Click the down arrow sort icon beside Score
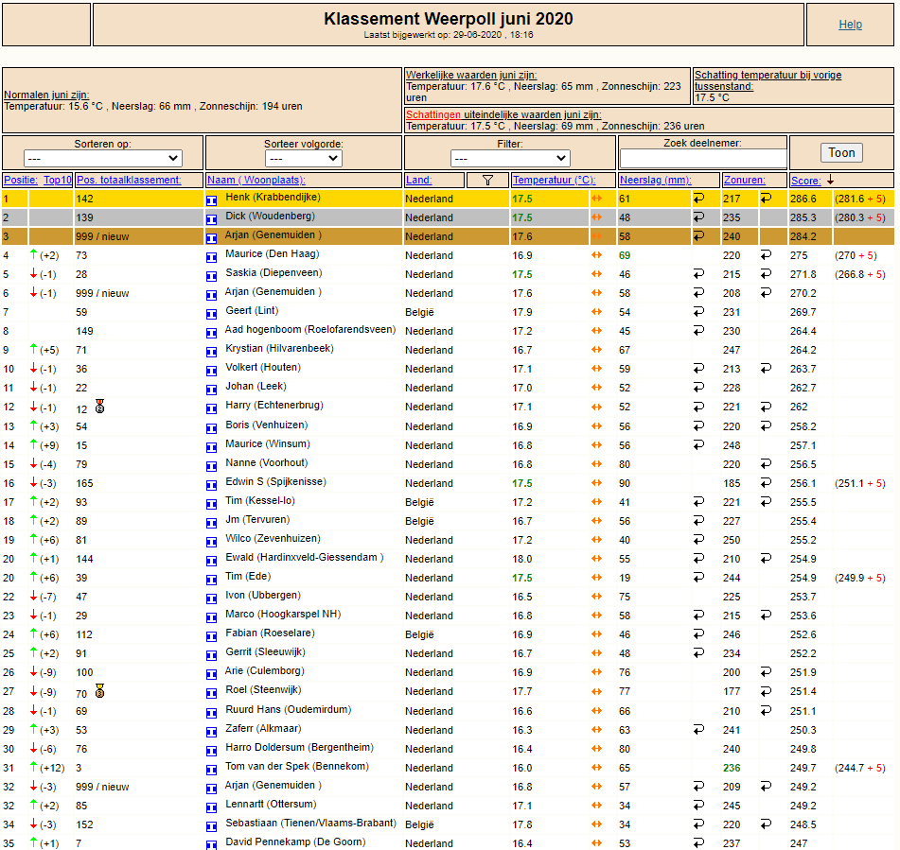Viewport: 900px width, 850px height. 831,180
